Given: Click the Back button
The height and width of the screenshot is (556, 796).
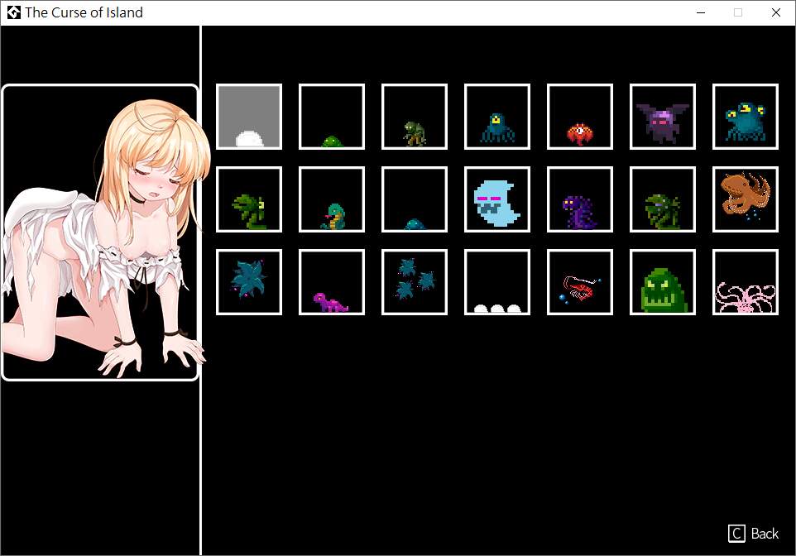Looking at the screenshot, I should click(x=754, y=534).
